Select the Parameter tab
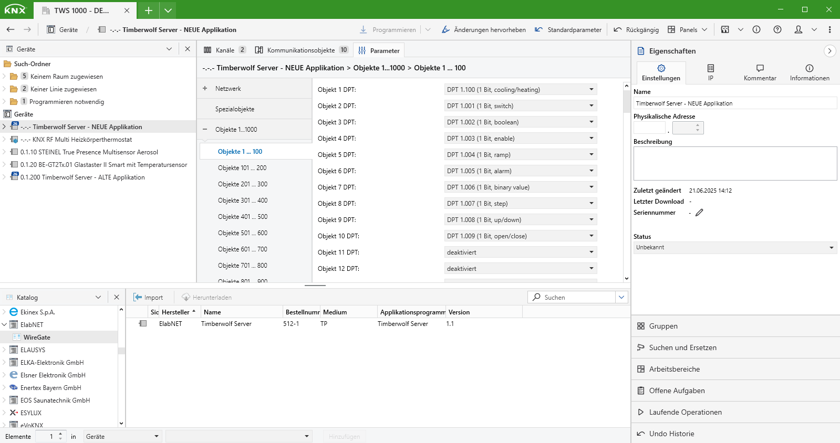The image size is (840, 443). 379,50
